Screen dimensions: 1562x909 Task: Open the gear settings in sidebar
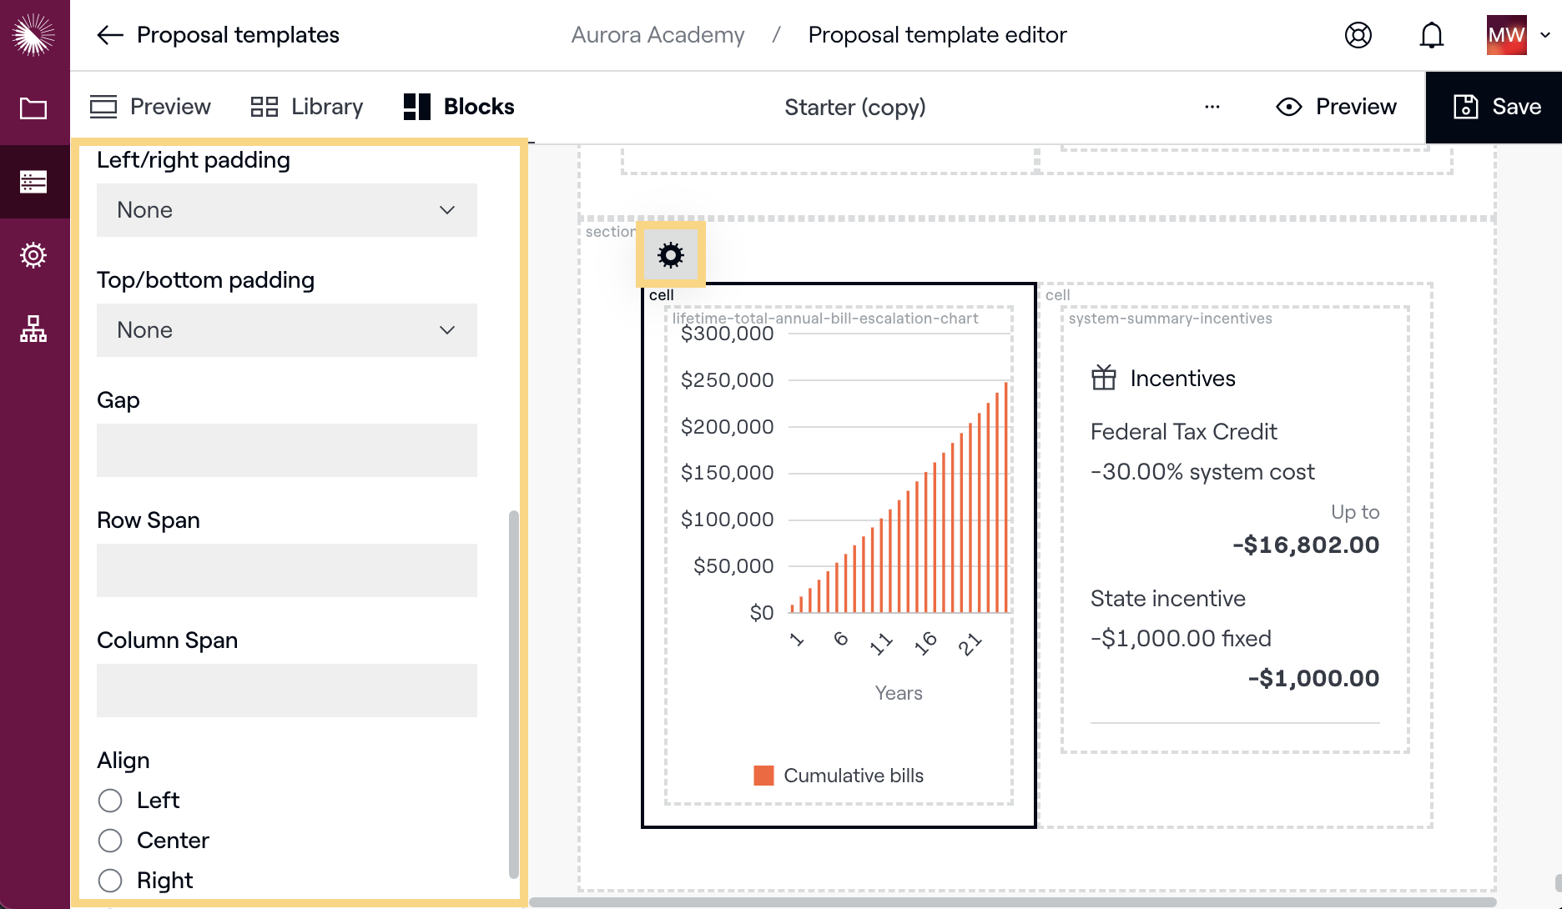(33, 255)
